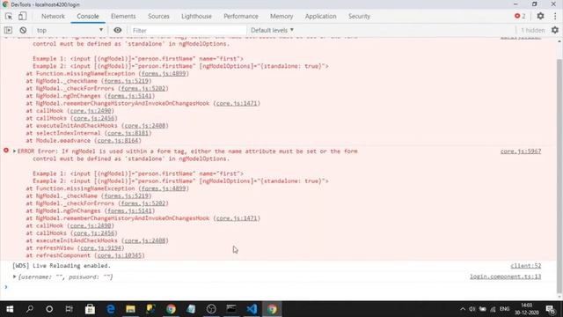Open the three-dot customize DevTools menu

[555, 16]
